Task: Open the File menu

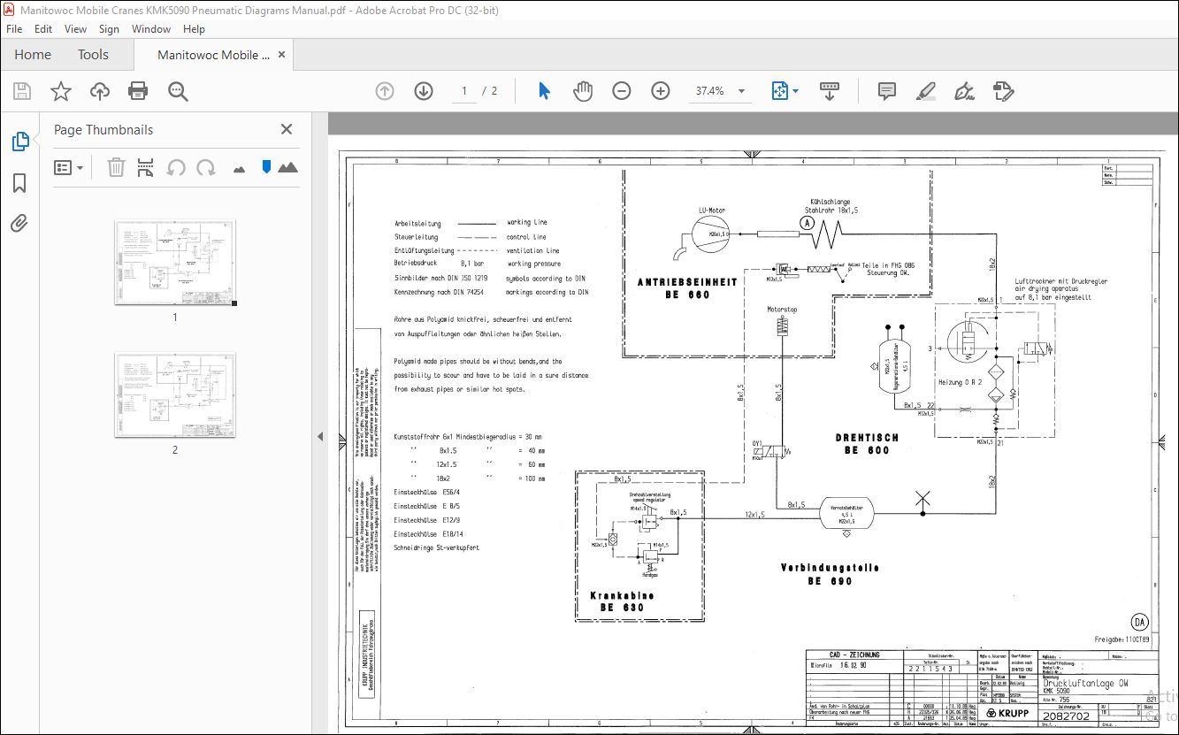Action: click(14, 29)
